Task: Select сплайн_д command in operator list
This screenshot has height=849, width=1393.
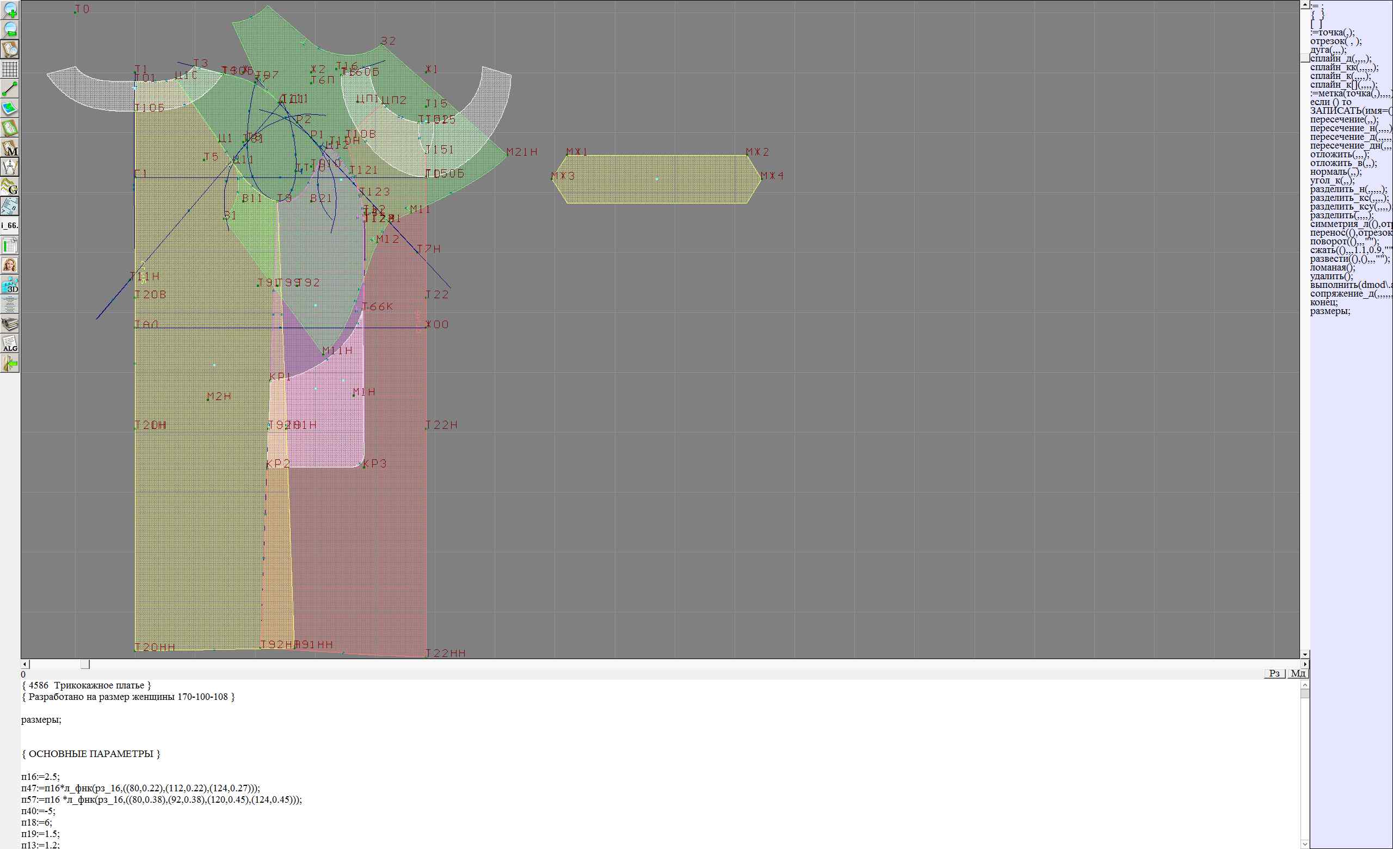Action: pyautogui.click(x=1340, y=59)
